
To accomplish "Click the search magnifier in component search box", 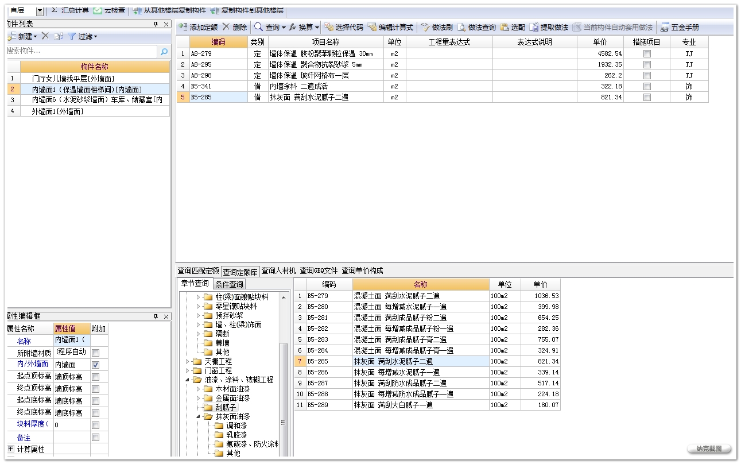I will pos(164,51).
